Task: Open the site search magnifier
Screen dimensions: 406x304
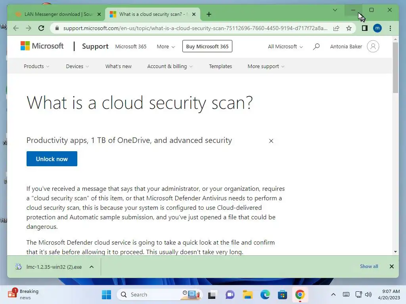Action: point(316,47)
